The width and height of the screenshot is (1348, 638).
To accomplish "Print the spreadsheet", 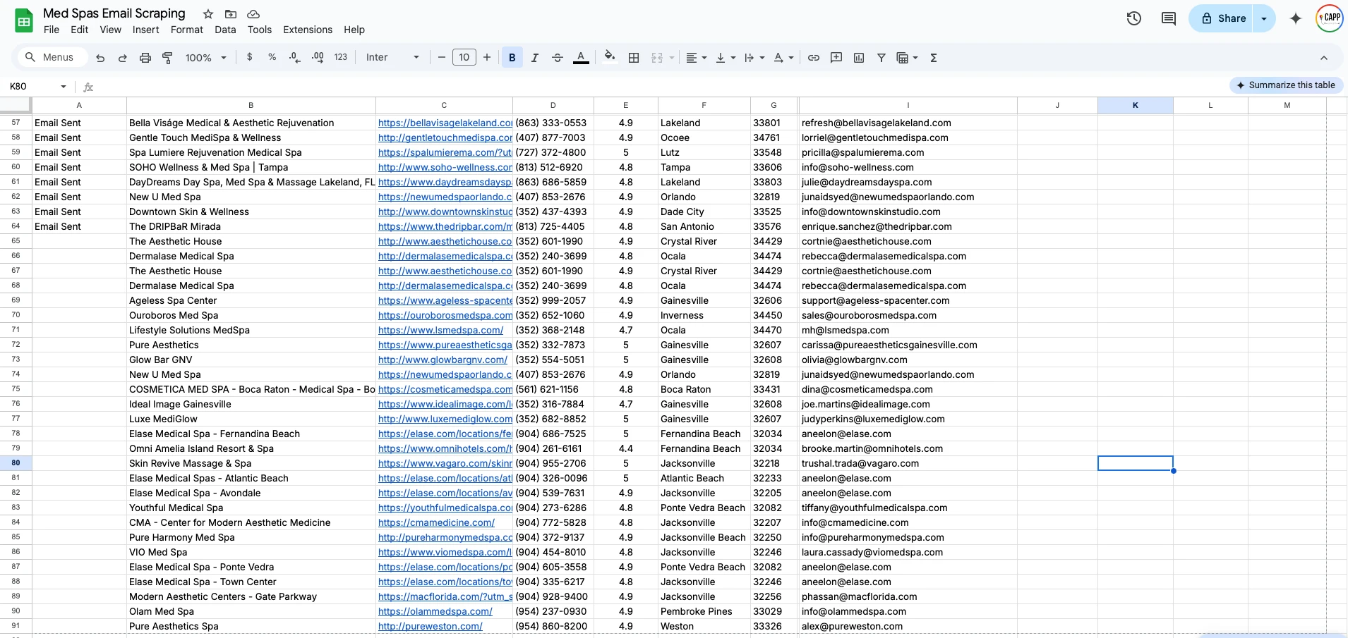I will pos(145,58).
